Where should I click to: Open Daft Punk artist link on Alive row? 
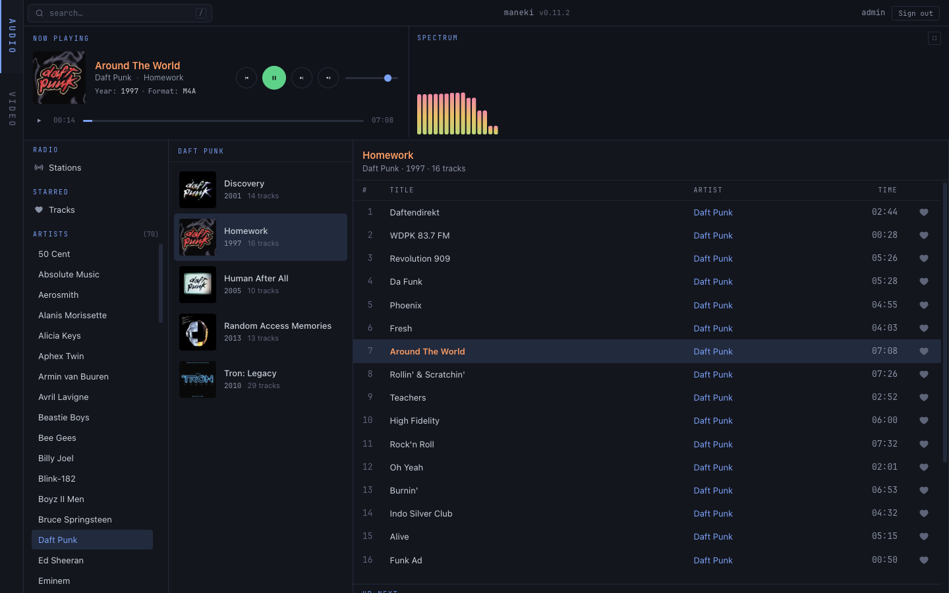[713, 536]
